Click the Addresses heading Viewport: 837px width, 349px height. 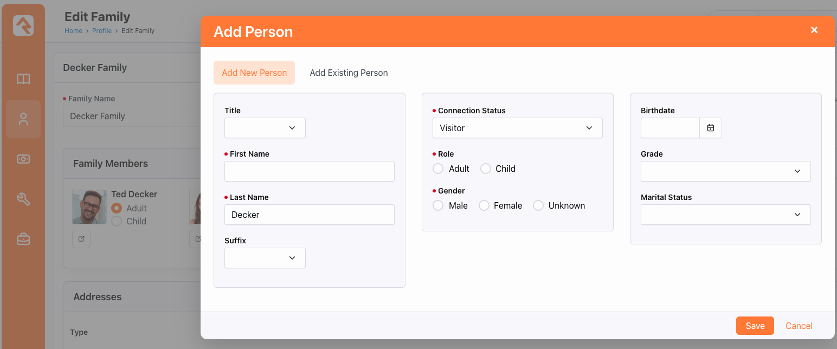click(98, 297)
